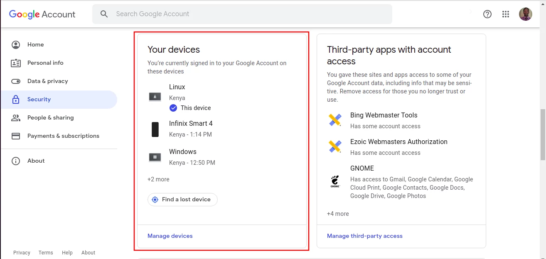The height and width of the screenshot is (259, 546).
Task: Click the Home person icon in sidebar
Action: 16,45
